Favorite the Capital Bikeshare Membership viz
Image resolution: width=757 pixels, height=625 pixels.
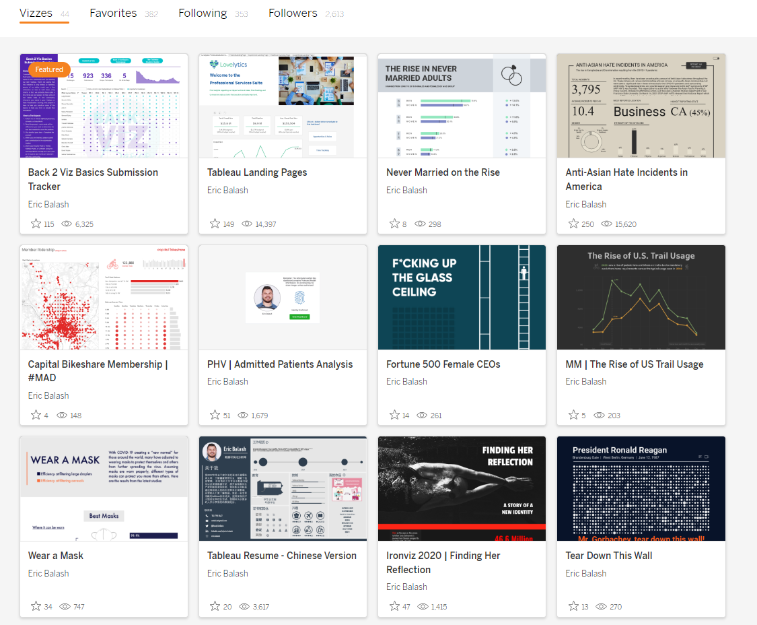click(36, 415)
